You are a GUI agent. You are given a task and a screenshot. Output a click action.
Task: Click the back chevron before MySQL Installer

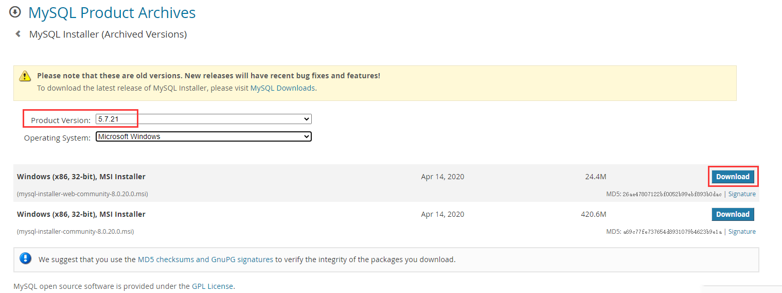pos(18,34)
